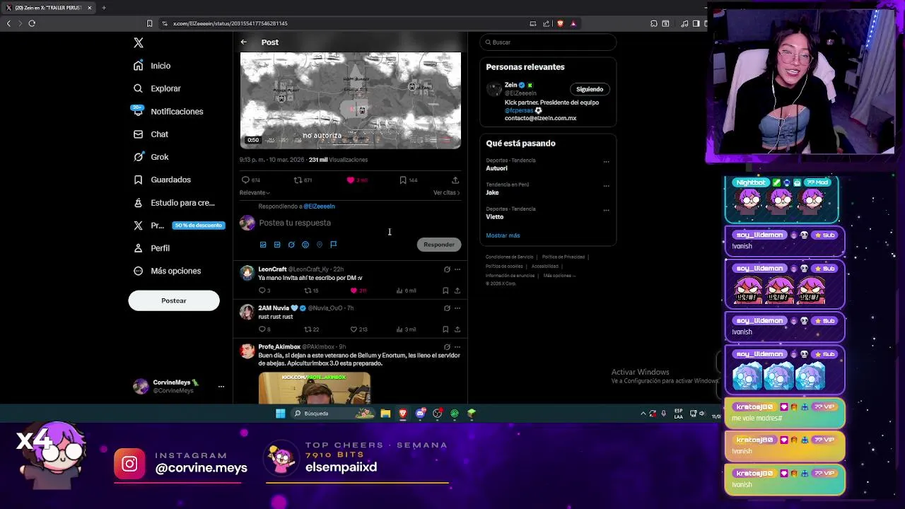Click the @ElZeeeein mention link

(319, 206)
